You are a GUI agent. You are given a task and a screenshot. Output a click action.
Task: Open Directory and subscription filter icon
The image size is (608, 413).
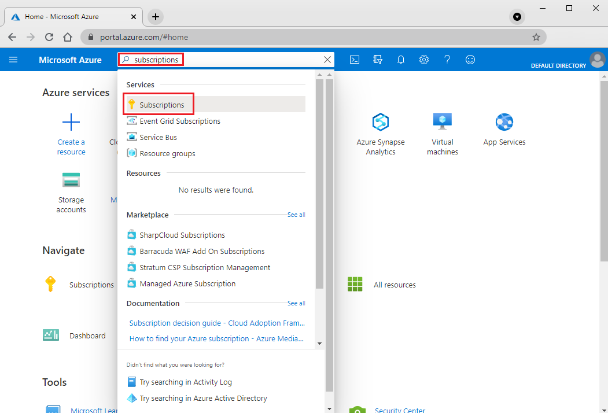[x=378, y=60]
